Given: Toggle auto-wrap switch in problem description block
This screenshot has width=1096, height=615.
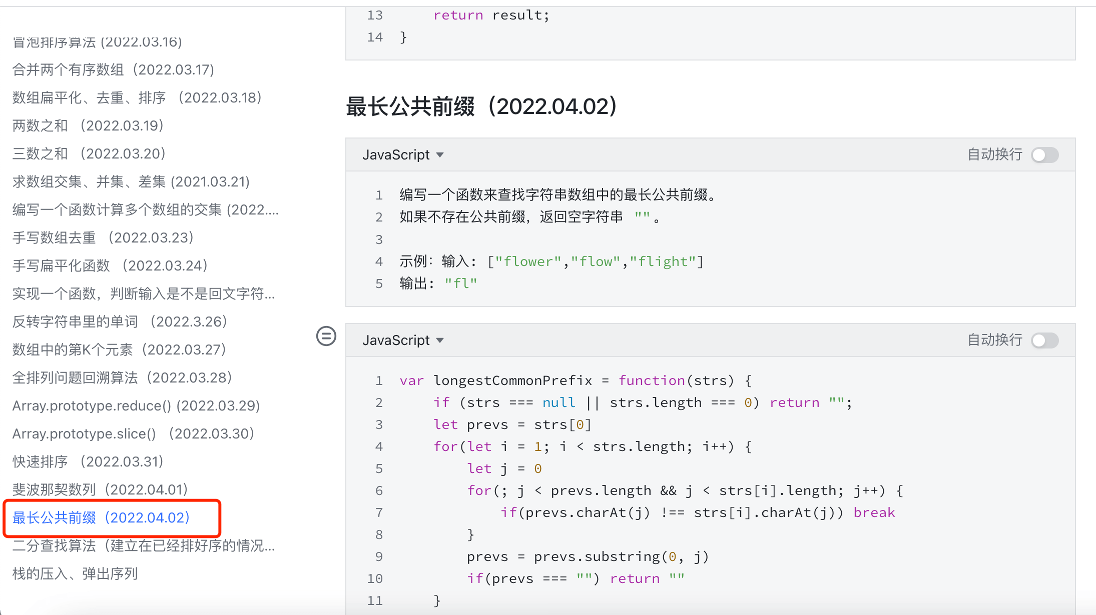Looking at the screenshot, I should coord(1045,155).
